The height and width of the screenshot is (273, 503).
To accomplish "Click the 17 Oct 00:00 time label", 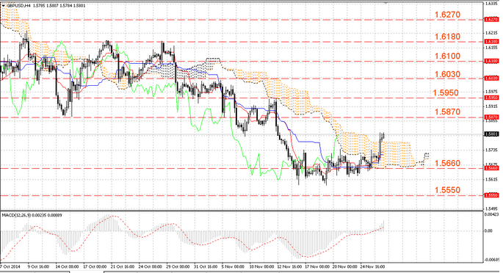I will [95, 266].
